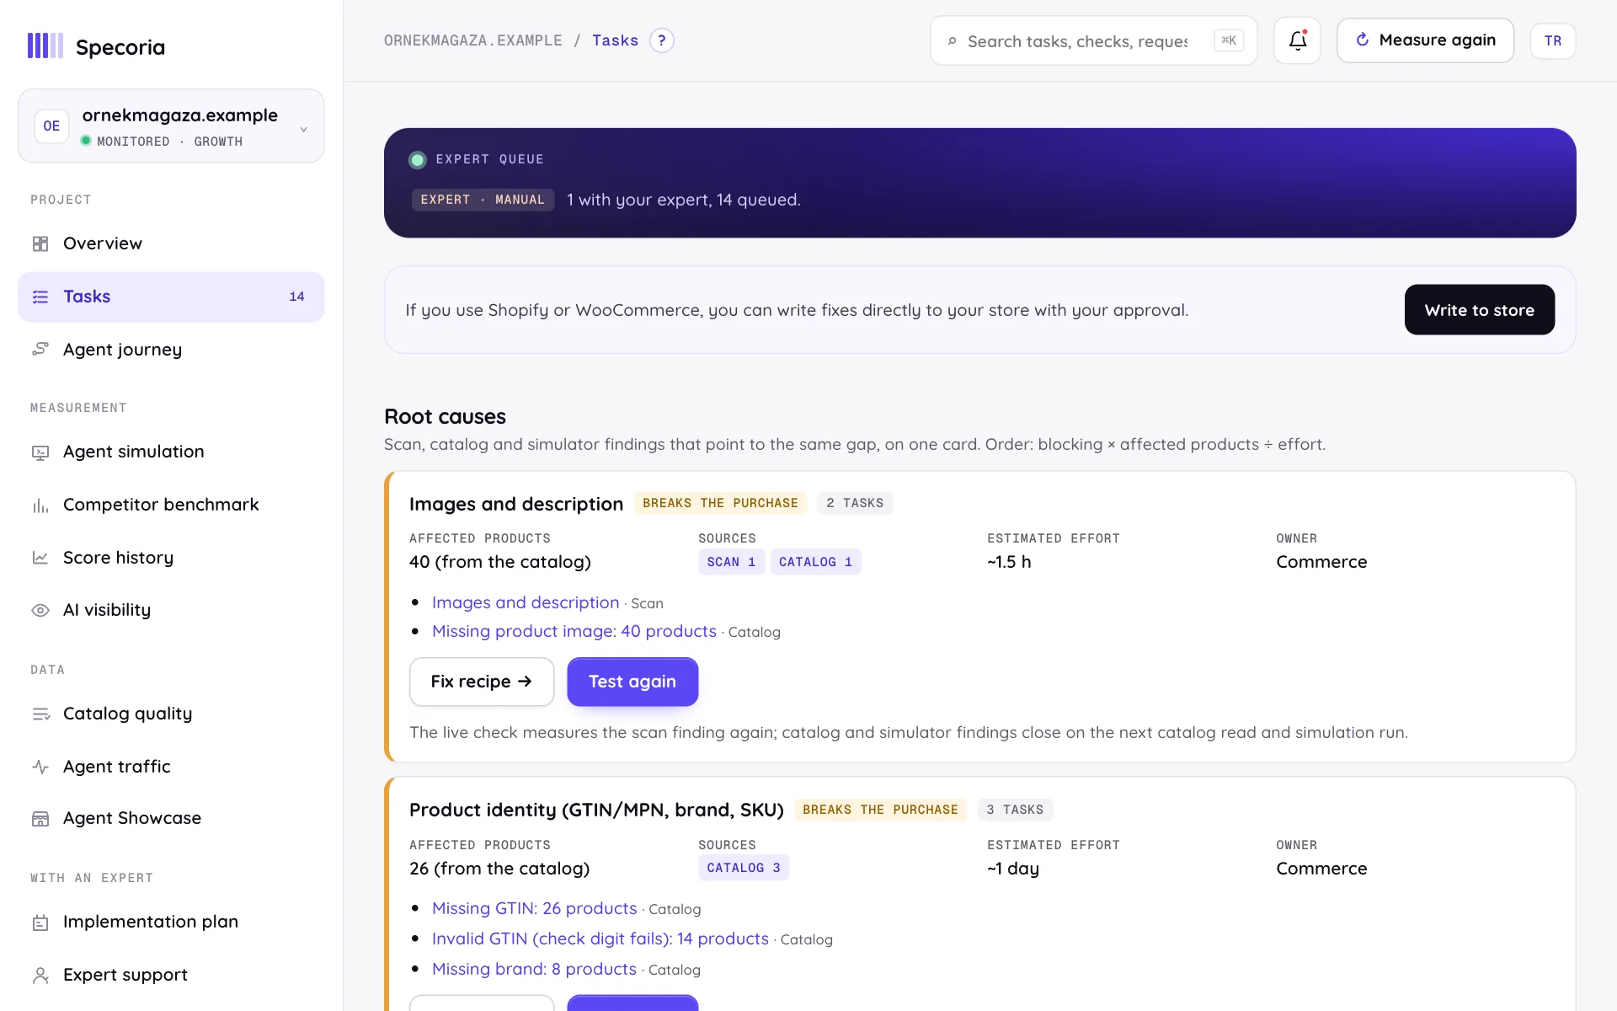Open the notifications bell
The height and width of the screenshot is (1011, 1617).
[1297, 40]
